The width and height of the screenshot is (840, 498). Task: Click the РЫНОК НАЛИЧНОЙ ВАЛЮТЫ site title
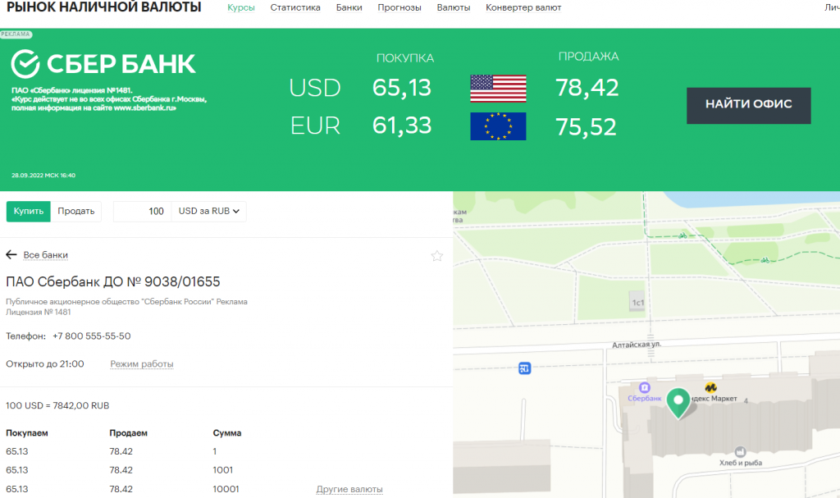tap(104, 7)
